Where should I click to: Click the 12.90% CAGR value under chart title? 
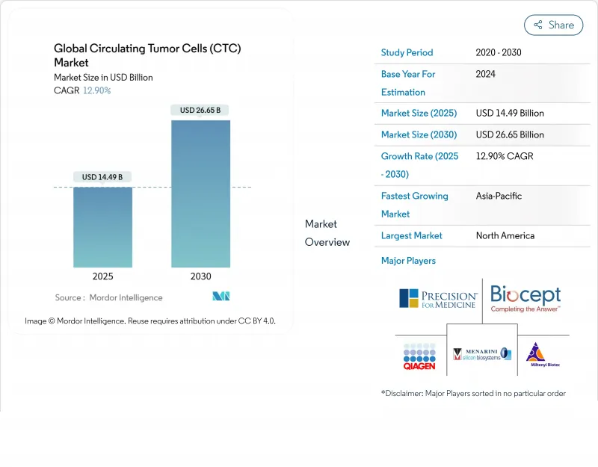(x=96, y=90)
